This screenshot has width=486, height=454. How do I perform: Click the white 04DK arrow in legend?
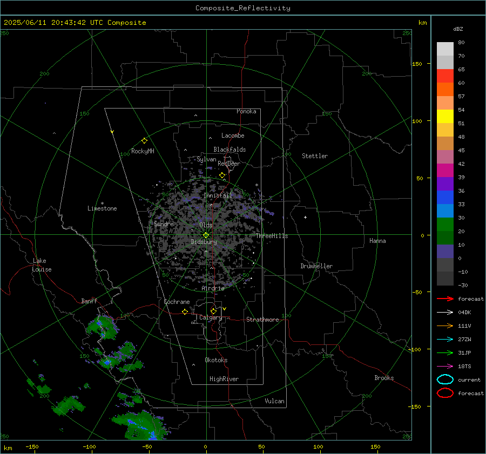pos(445,312)
